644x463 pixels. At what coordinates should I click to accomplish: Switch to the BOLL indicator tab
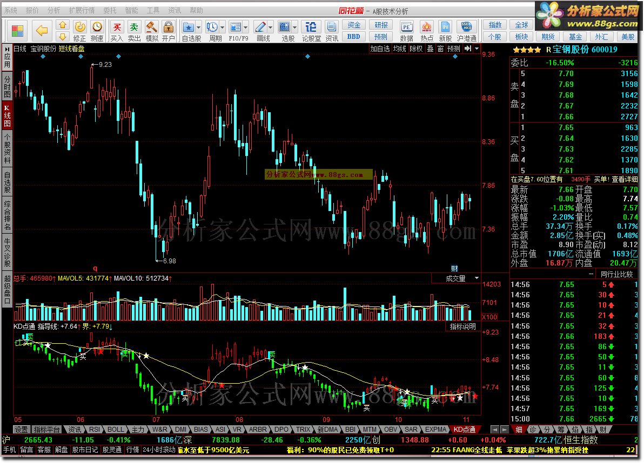pos(116,430)
